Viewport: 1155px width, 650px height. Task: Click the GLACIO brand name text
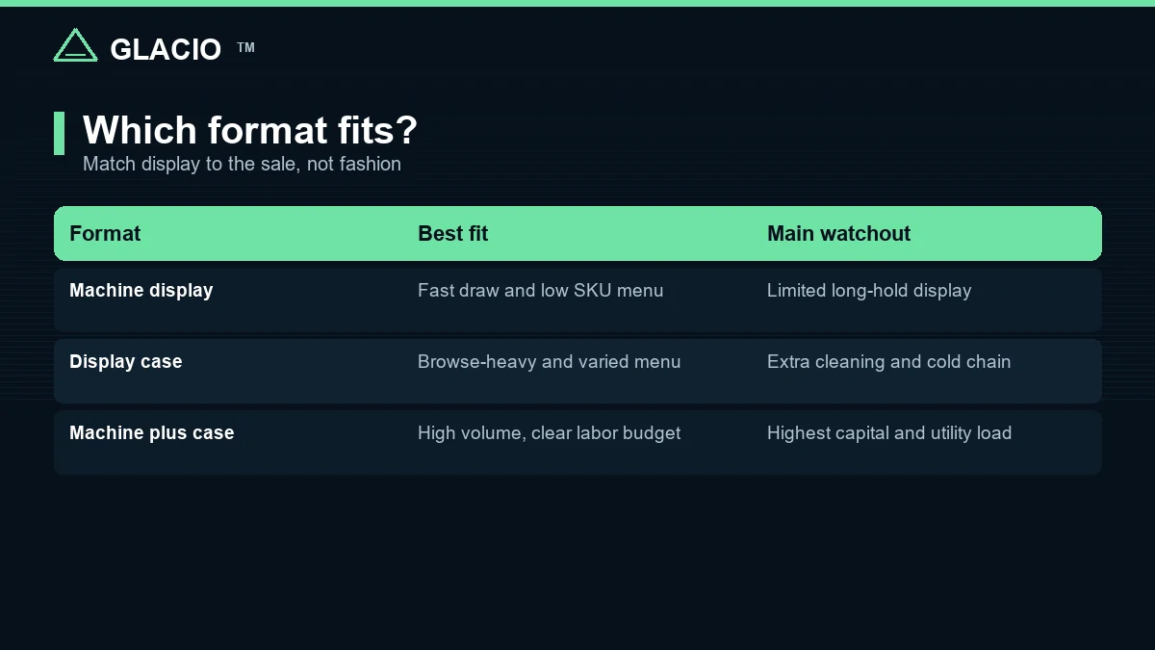(166, 49)
